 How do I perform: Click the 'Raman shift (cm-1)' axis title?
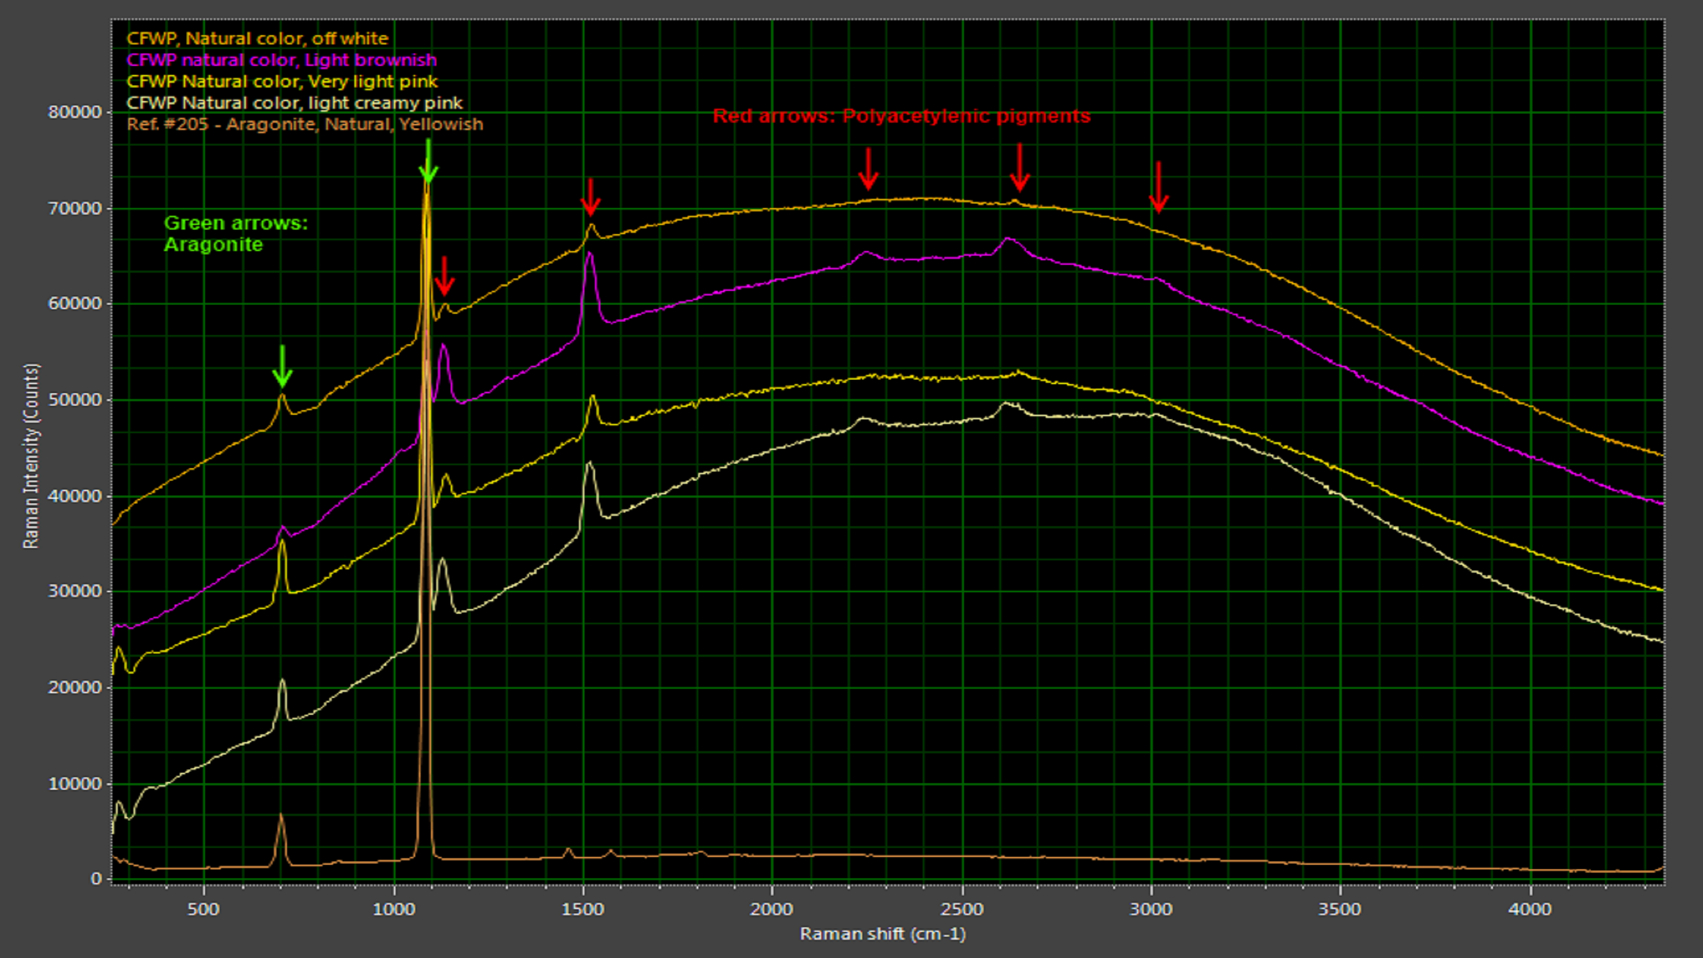coord(882,934)
